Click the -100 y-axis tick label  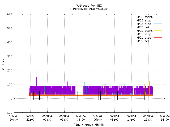point(9,113)
